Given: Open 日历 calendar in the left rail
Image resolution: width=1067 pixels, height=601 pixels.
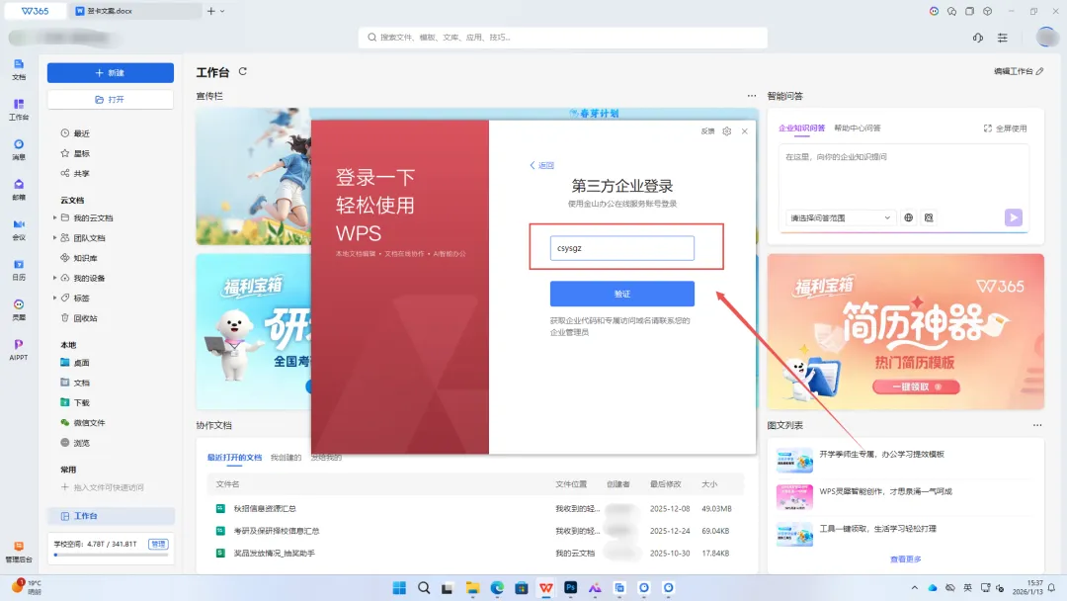Looking at the screenshot, I should point(19,270).
